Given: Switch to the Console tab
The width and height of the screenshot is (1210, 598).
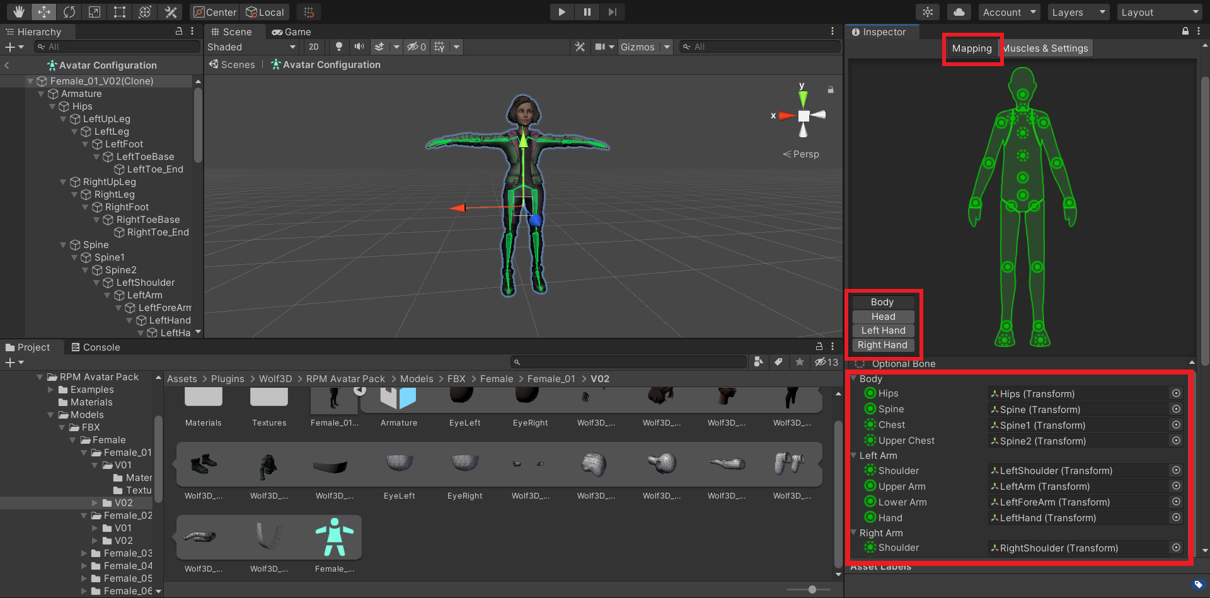Looking at the screenshot, I should pos(95,347).
